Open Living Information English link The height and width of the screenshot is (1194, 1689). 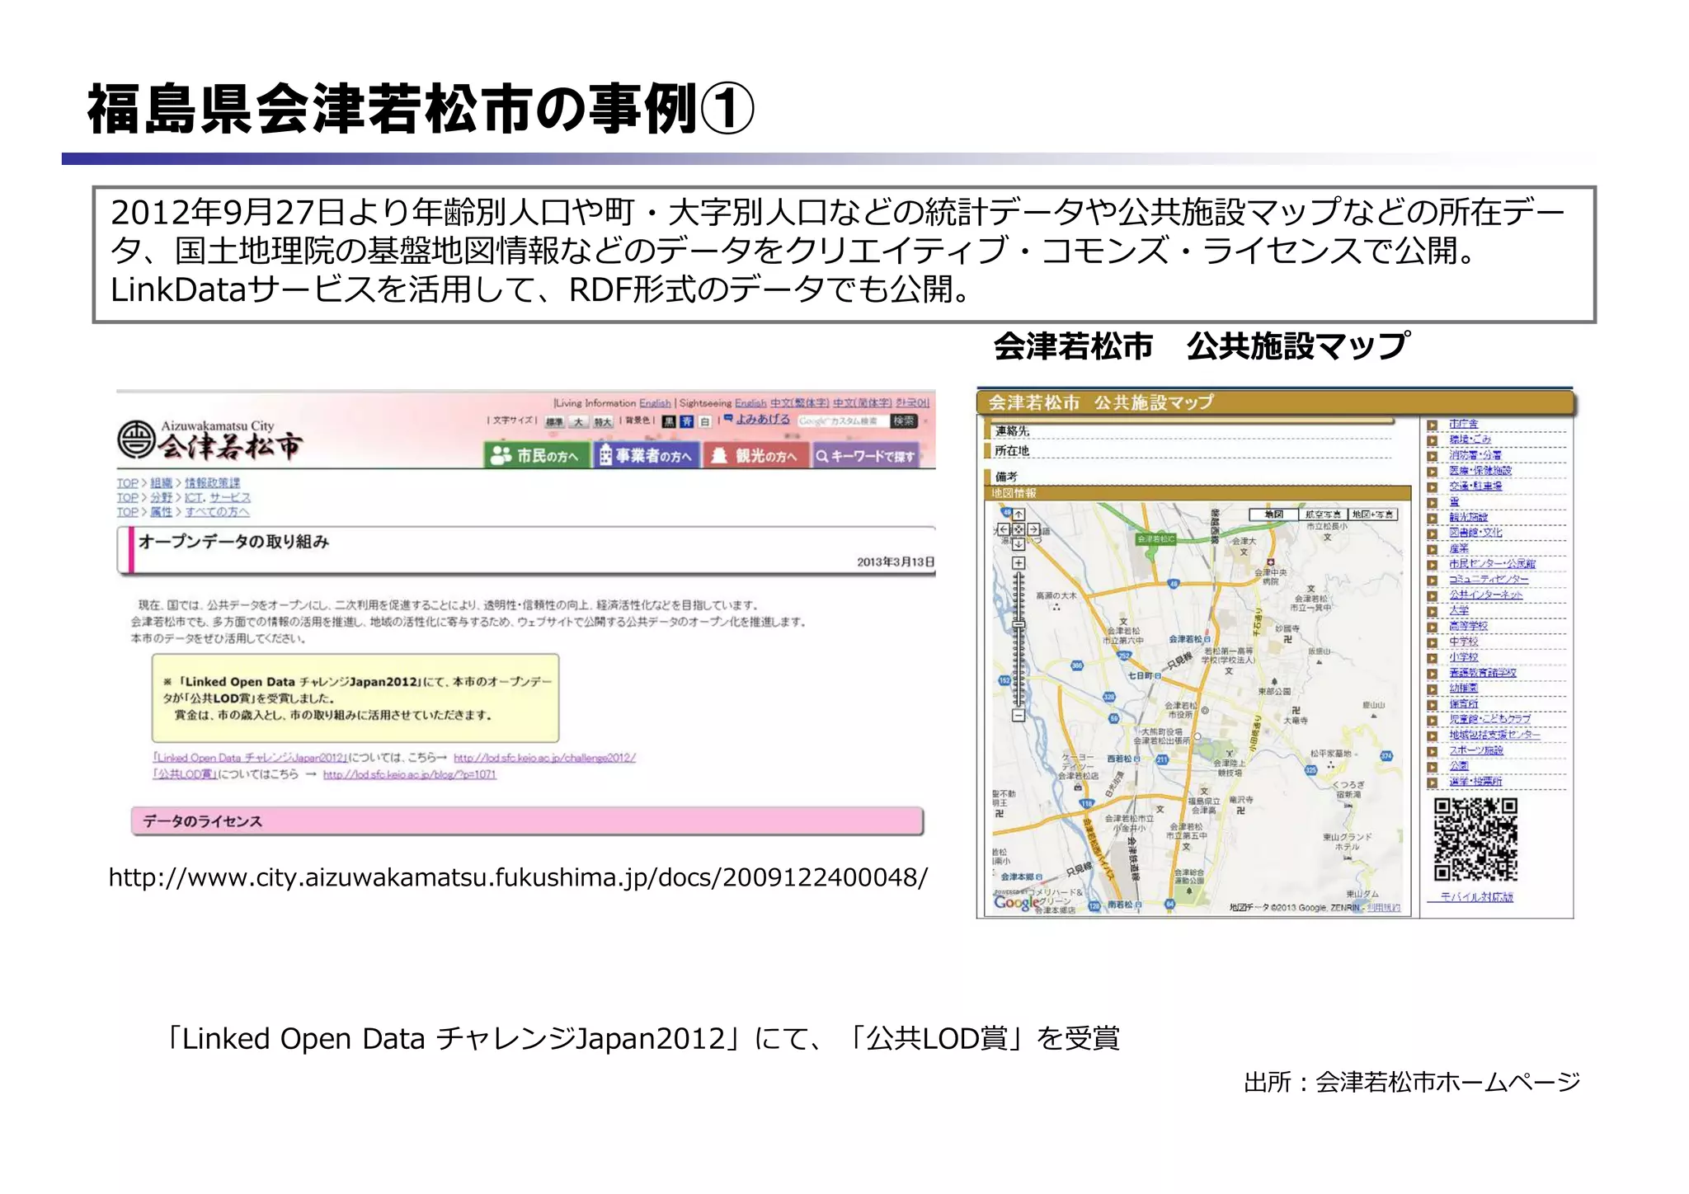click(x=655, y=403)
